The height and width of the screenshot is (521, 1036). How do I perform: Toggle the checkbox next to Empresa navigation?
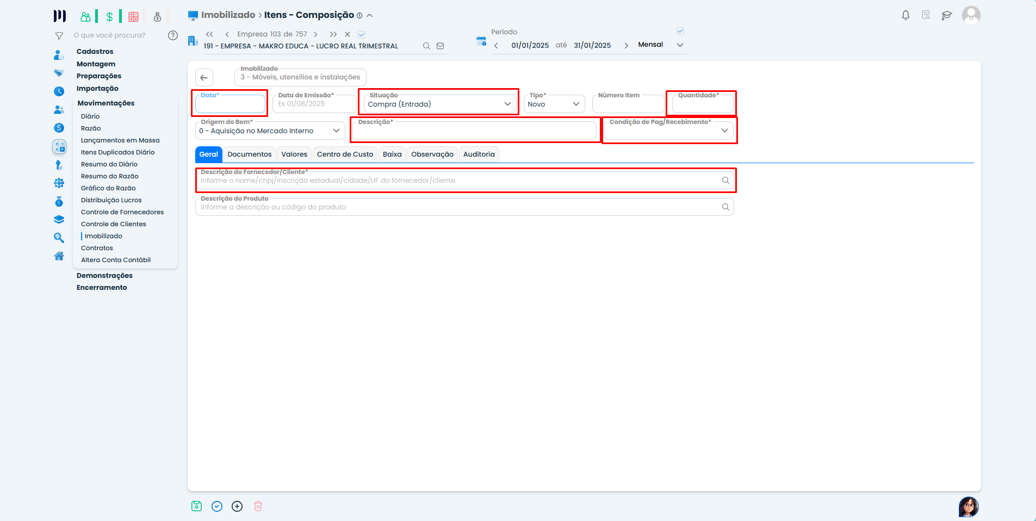pyautogui.click(x=362, y=35)
